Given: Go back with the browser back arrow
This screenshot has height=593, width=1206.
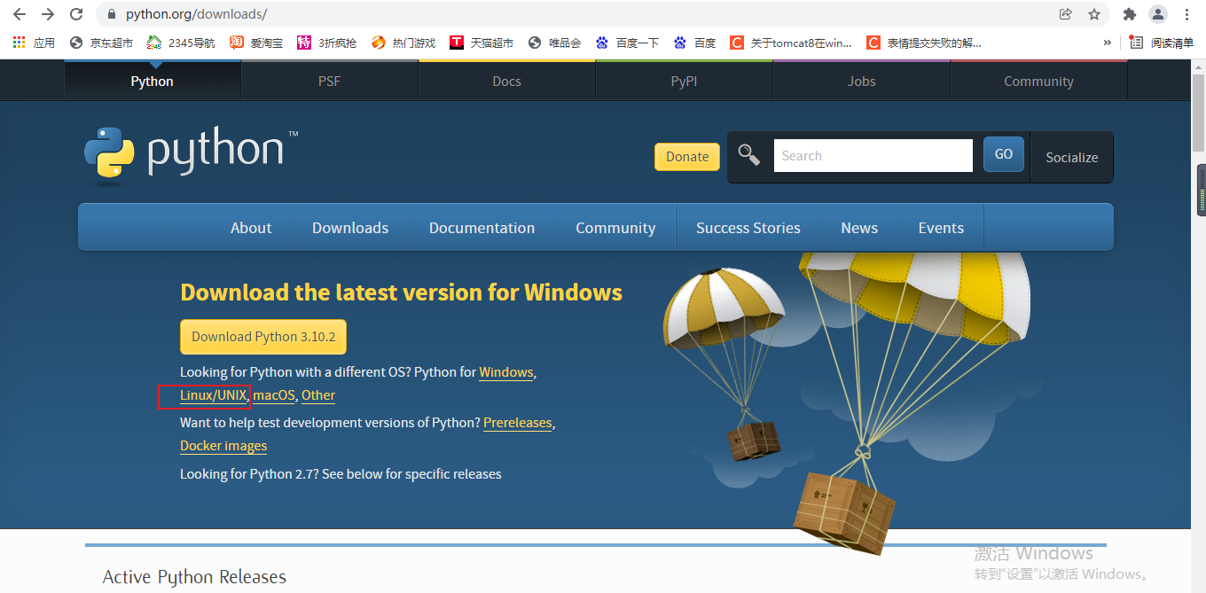Looking at the screenshot, I should 20,14.
